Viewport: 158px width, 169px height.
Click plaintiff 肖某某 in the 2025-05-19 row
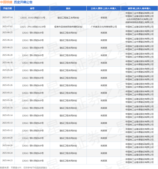pos(104,108)
